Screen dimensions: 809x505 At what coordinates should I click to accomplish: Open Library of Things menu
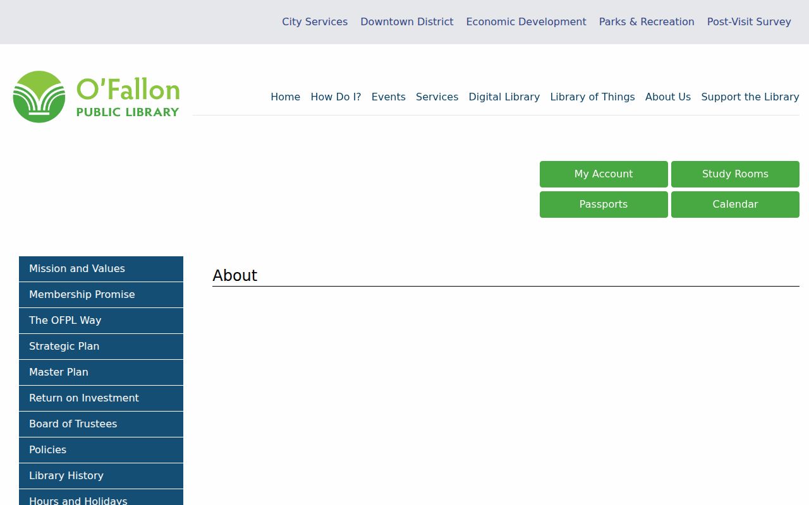(x=592, y=97)
